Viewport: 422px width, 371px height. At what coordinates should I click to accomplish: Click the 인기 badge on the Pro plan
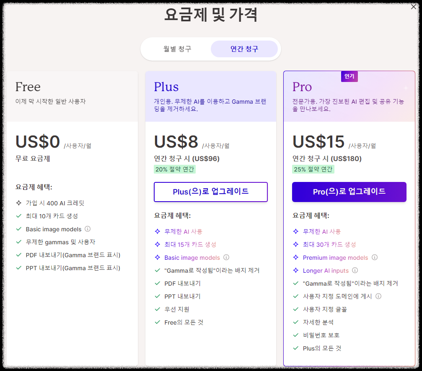coord(350,76)
